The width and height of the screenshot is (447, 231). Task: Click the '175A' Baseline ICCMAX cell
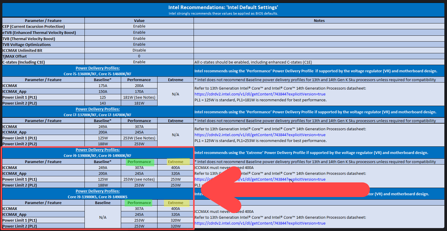pyautogui.click(x=103, y=85)
